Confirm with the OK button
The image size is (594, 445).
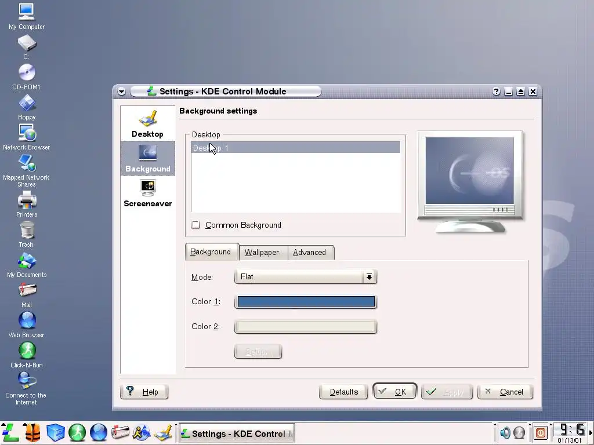[394, 392]
